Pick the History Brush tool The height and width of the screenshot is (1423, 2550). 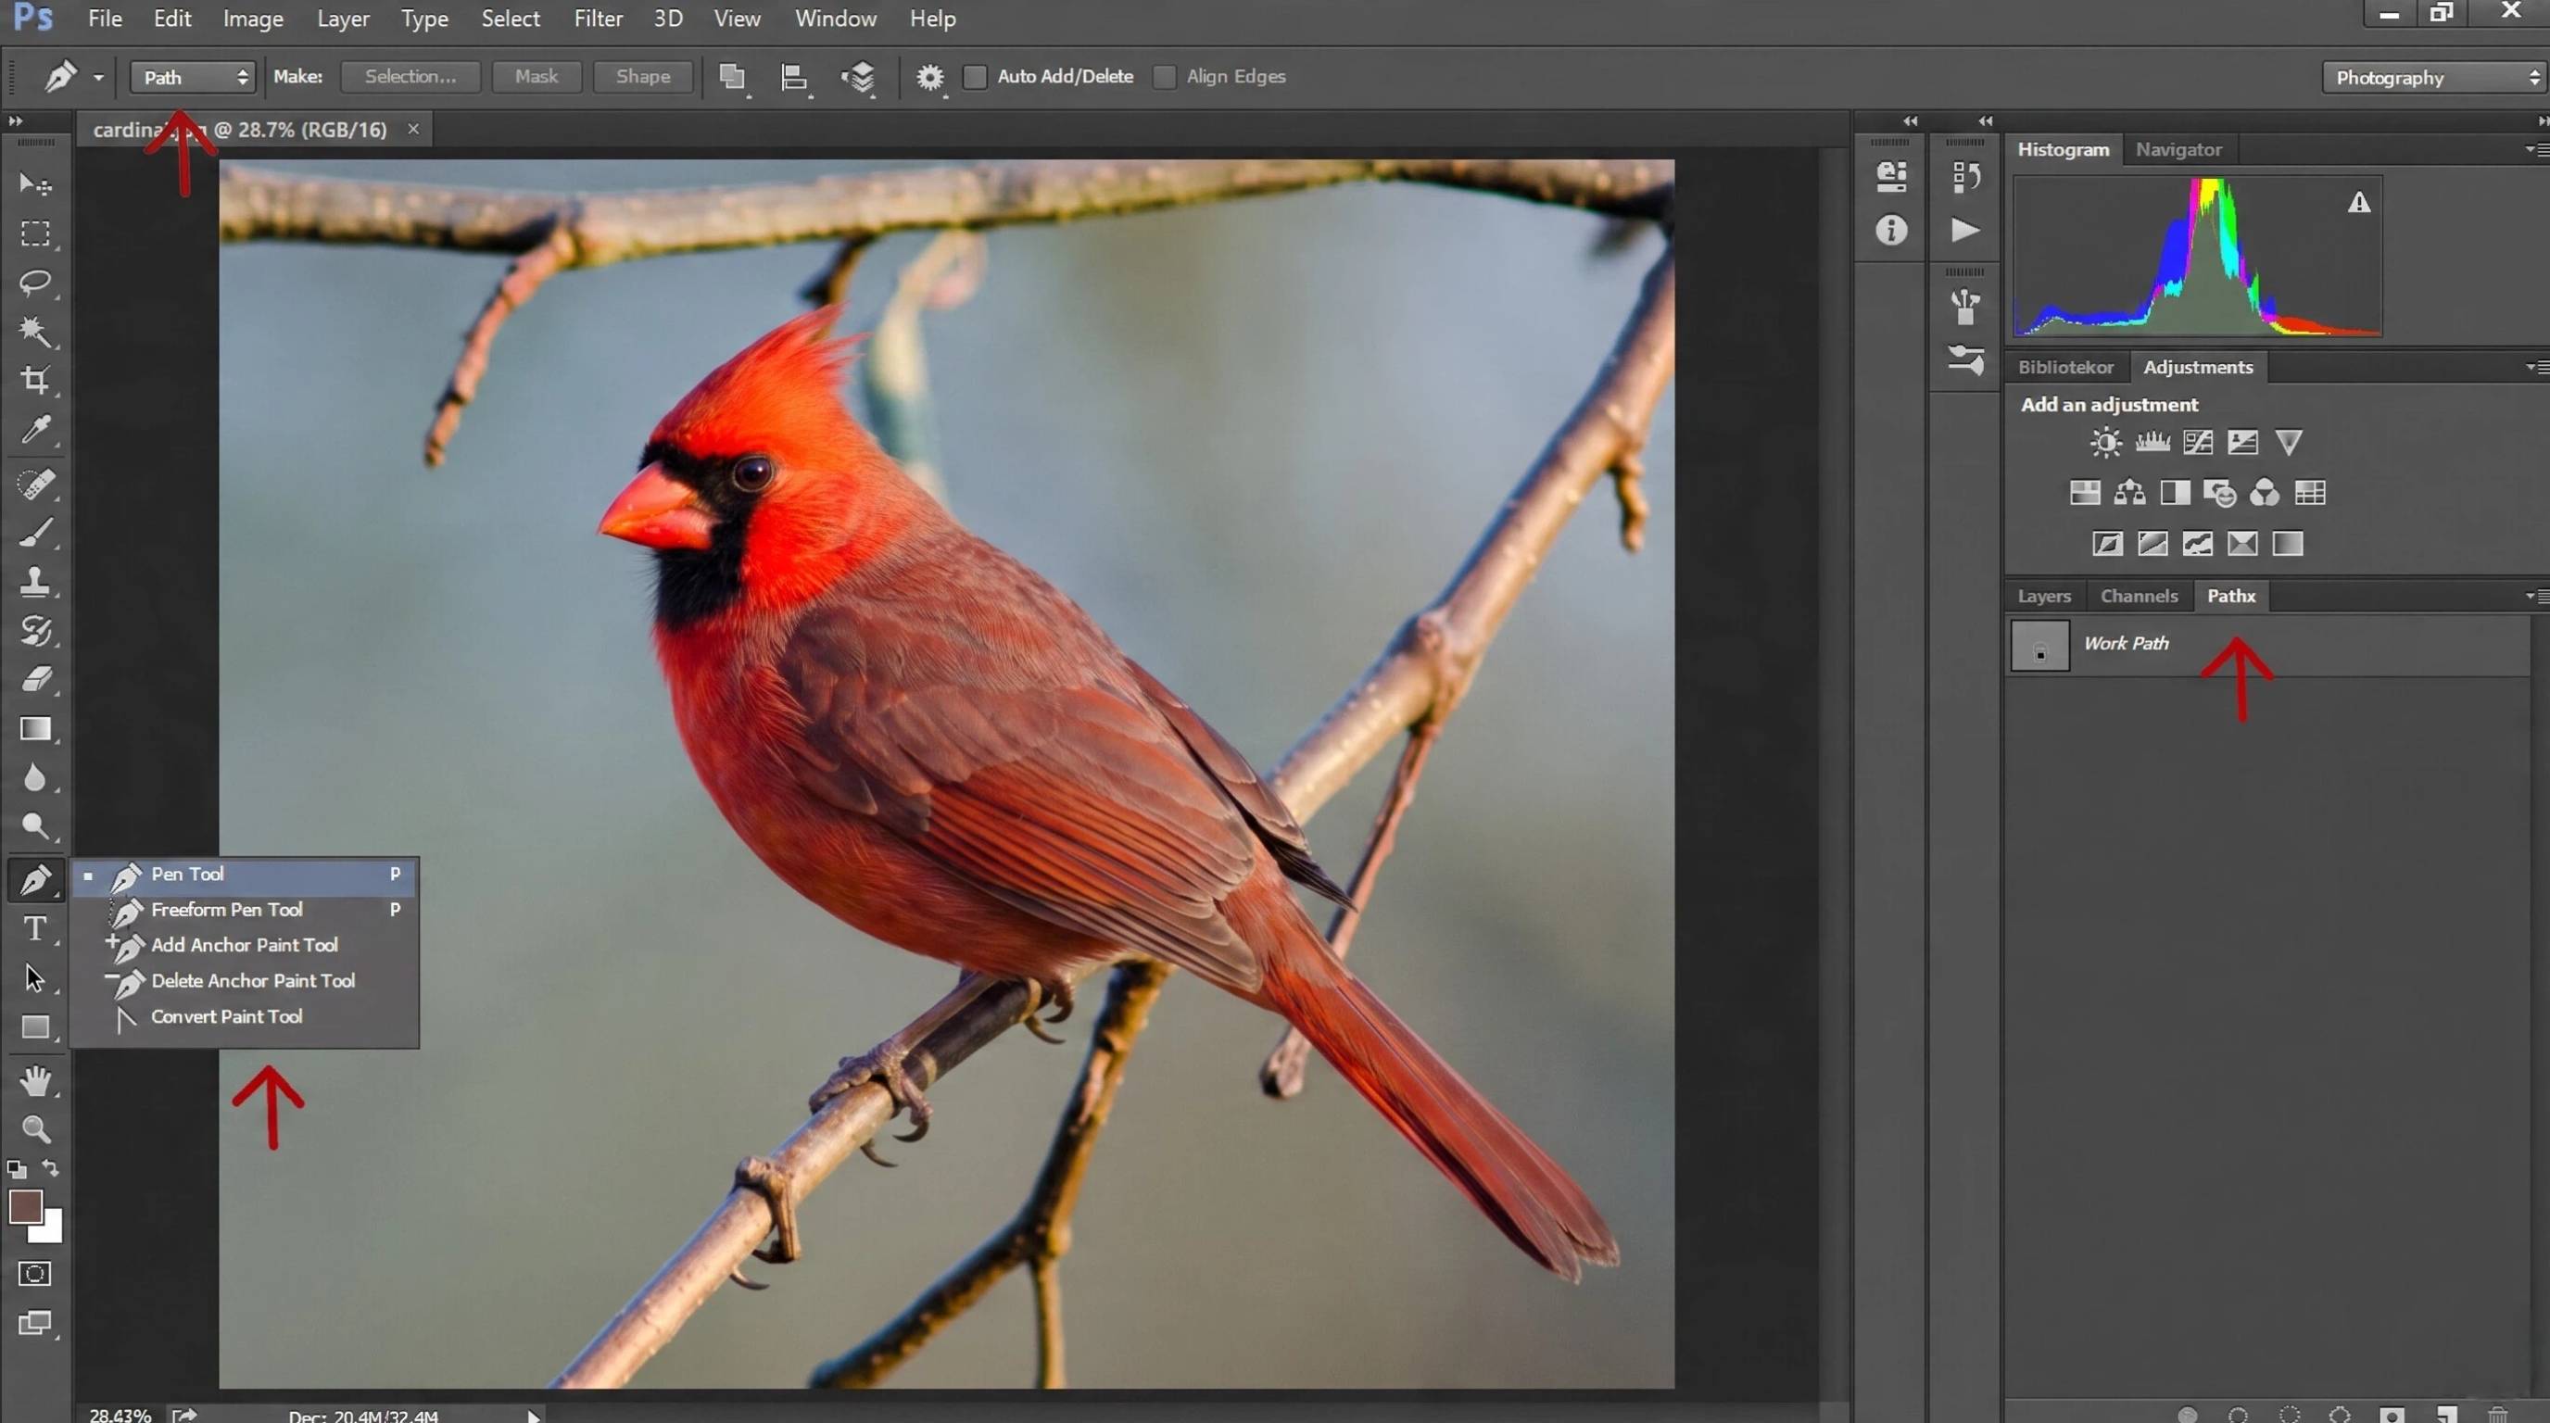click(x=35, y=630)
